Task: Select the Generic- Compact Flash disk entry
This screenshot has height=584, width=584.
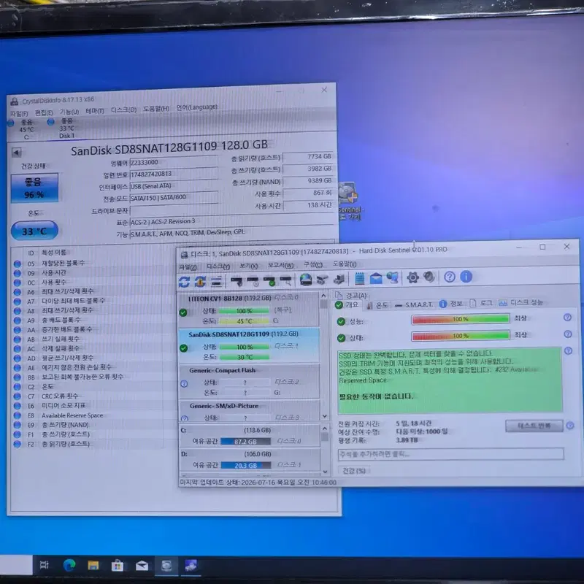Action: click(x=248, y=380)
